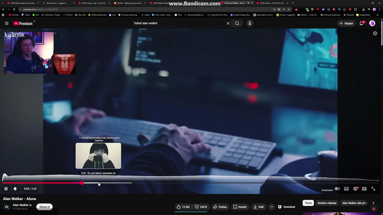Open the YouTube hamburger guide menu
383x215 pixels.
pos(7,23)
